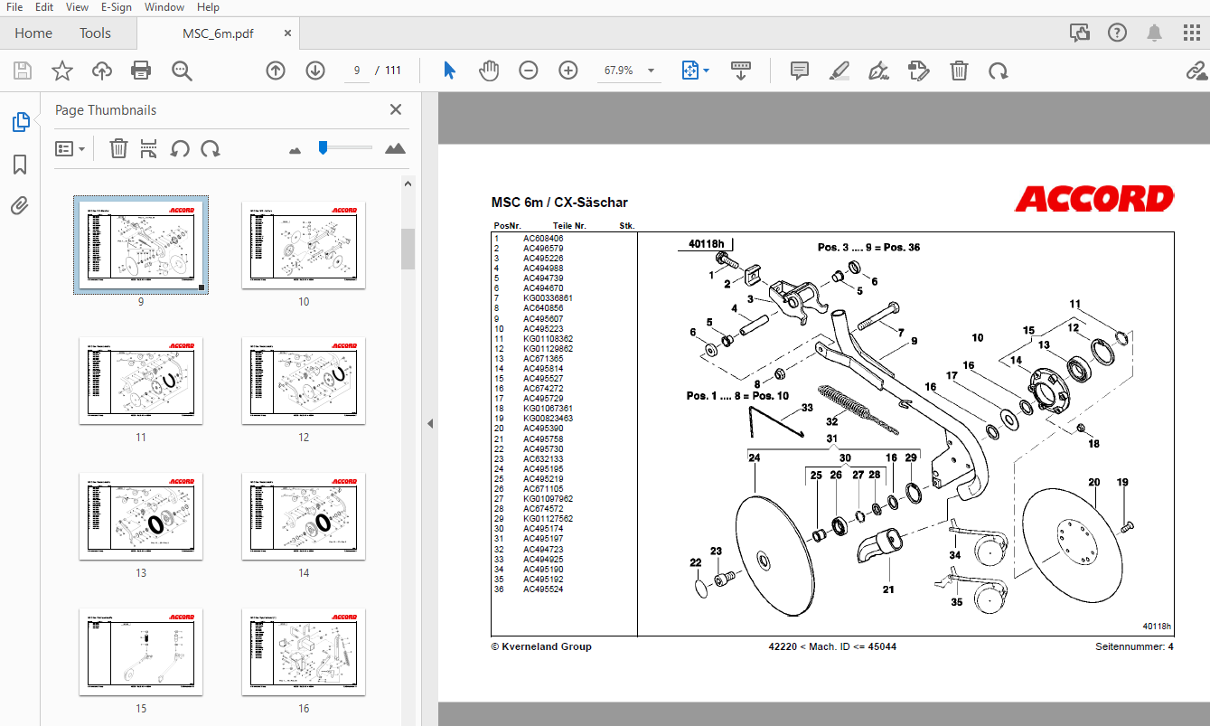Screen dimensions: 1210x726
Task: Open the Attachments paperclip panel
Action: click(20, 206)
